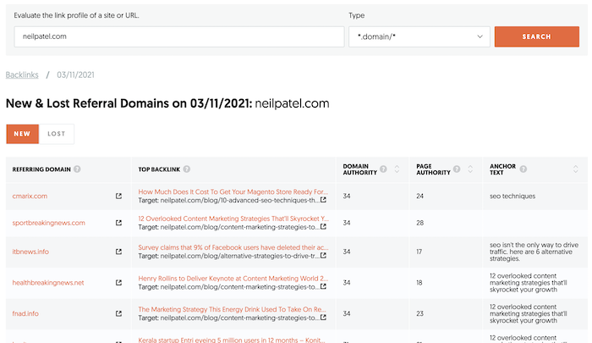This screenshot has width=592, height=343.
Task: Open external icon for Energy Drink backlink target
Action: point(323,318)
